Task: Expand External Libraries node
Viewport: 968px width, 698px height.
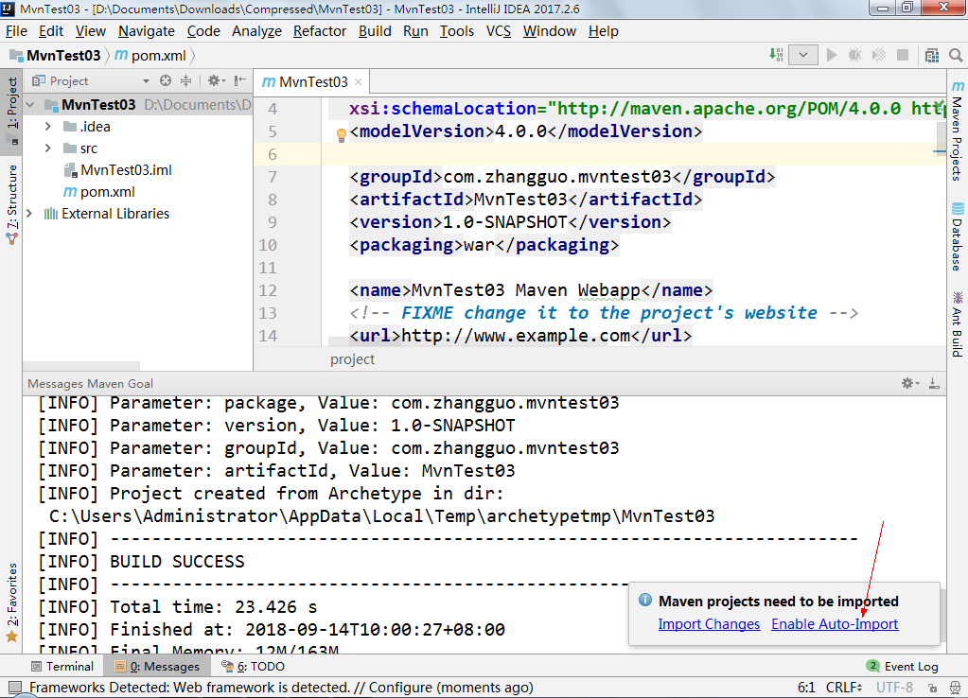Action: pyautogui.click(x=29, y=214)
